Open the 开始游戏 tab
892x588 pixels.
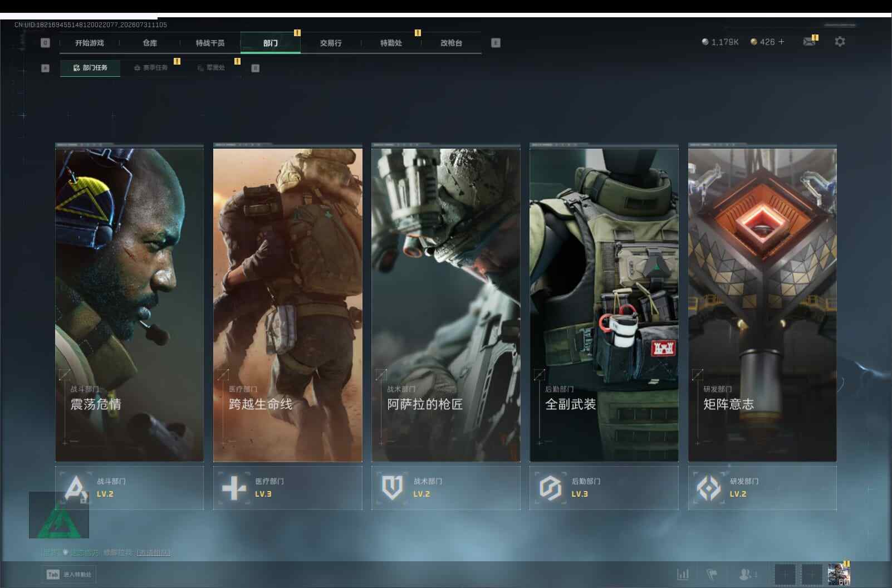(90, 43)
